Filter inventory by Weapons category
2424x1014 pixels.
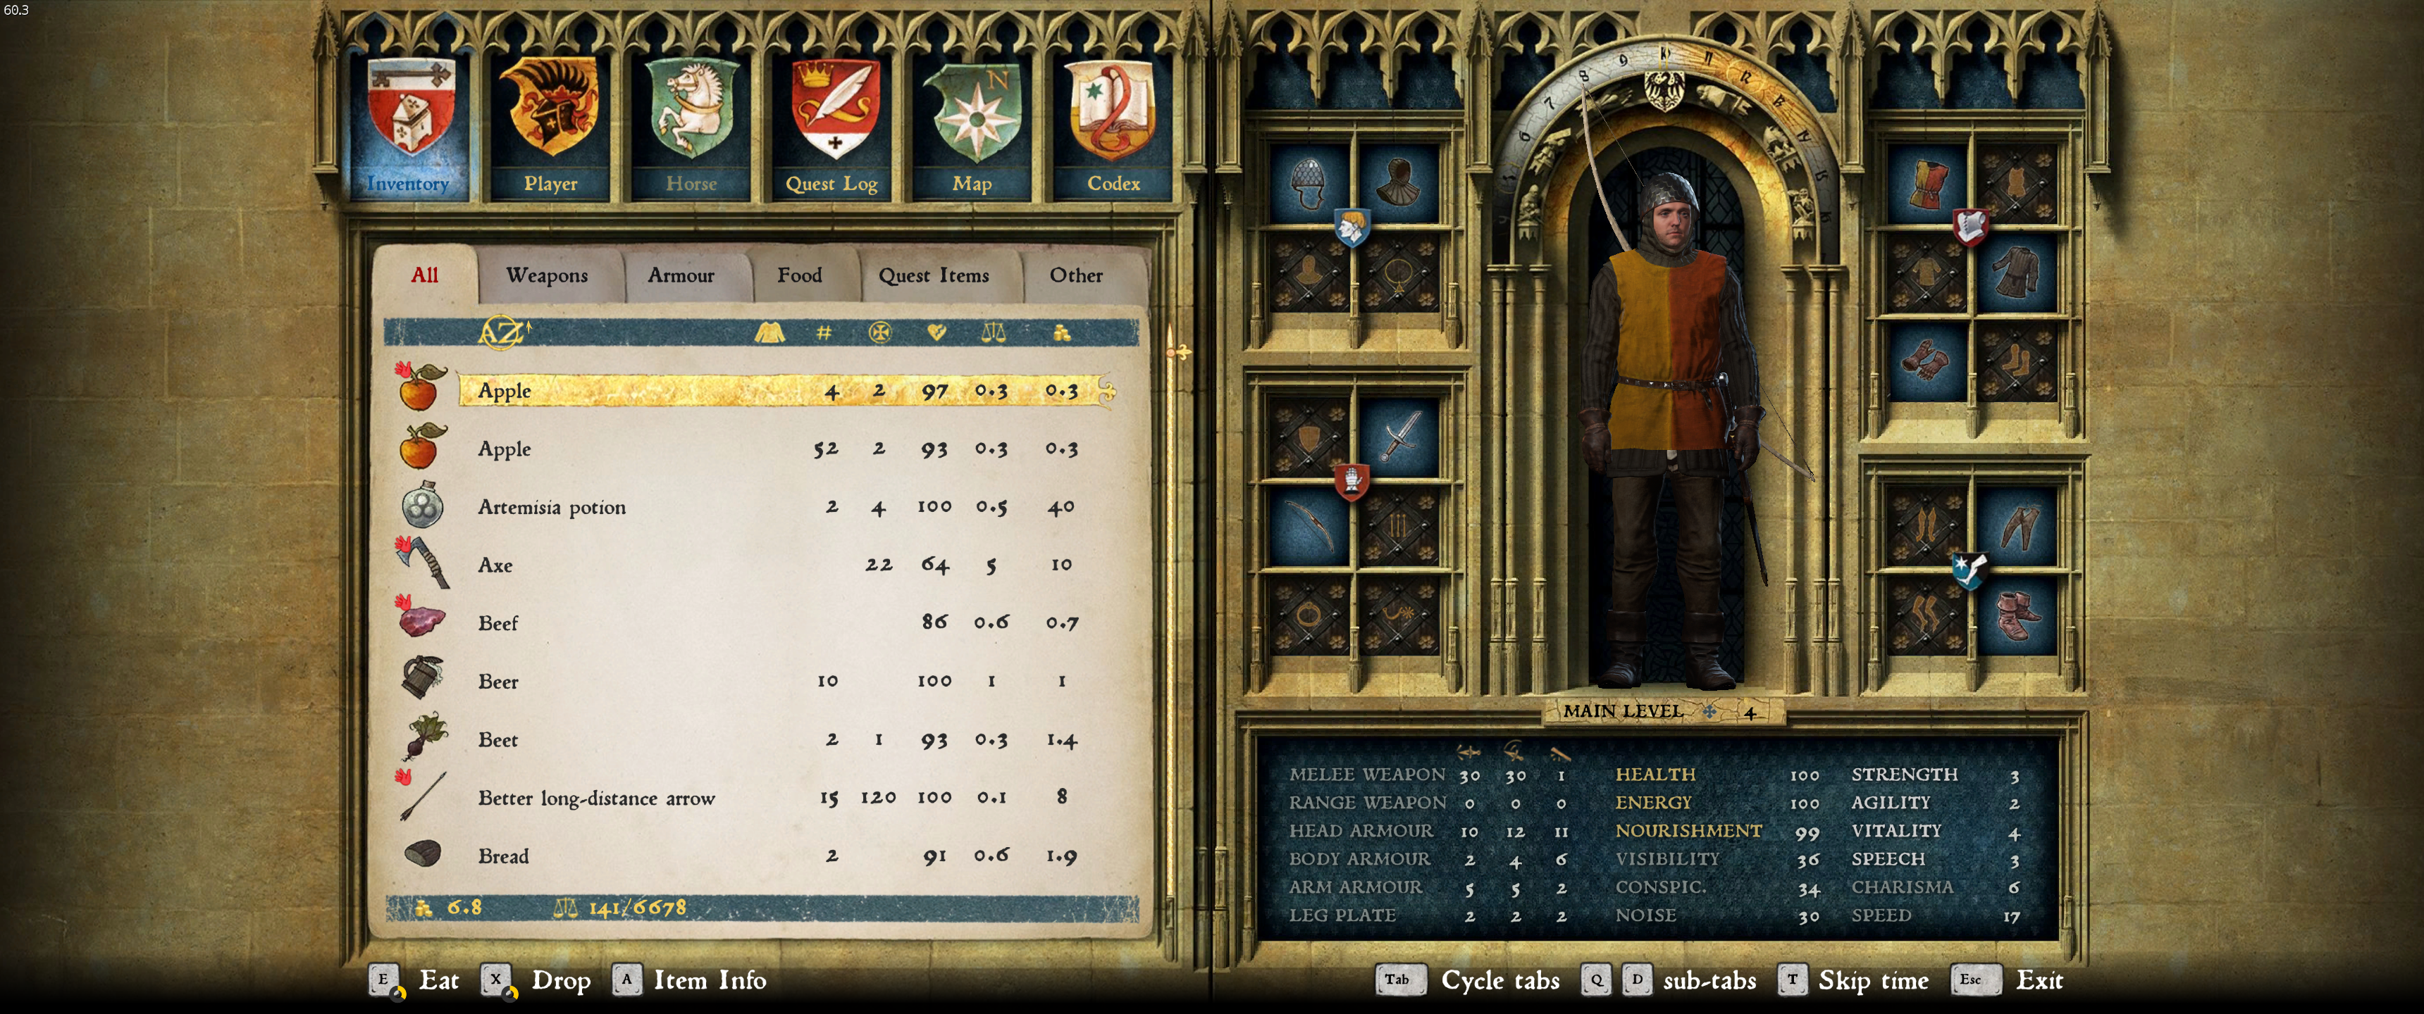(x=548, y=275)
